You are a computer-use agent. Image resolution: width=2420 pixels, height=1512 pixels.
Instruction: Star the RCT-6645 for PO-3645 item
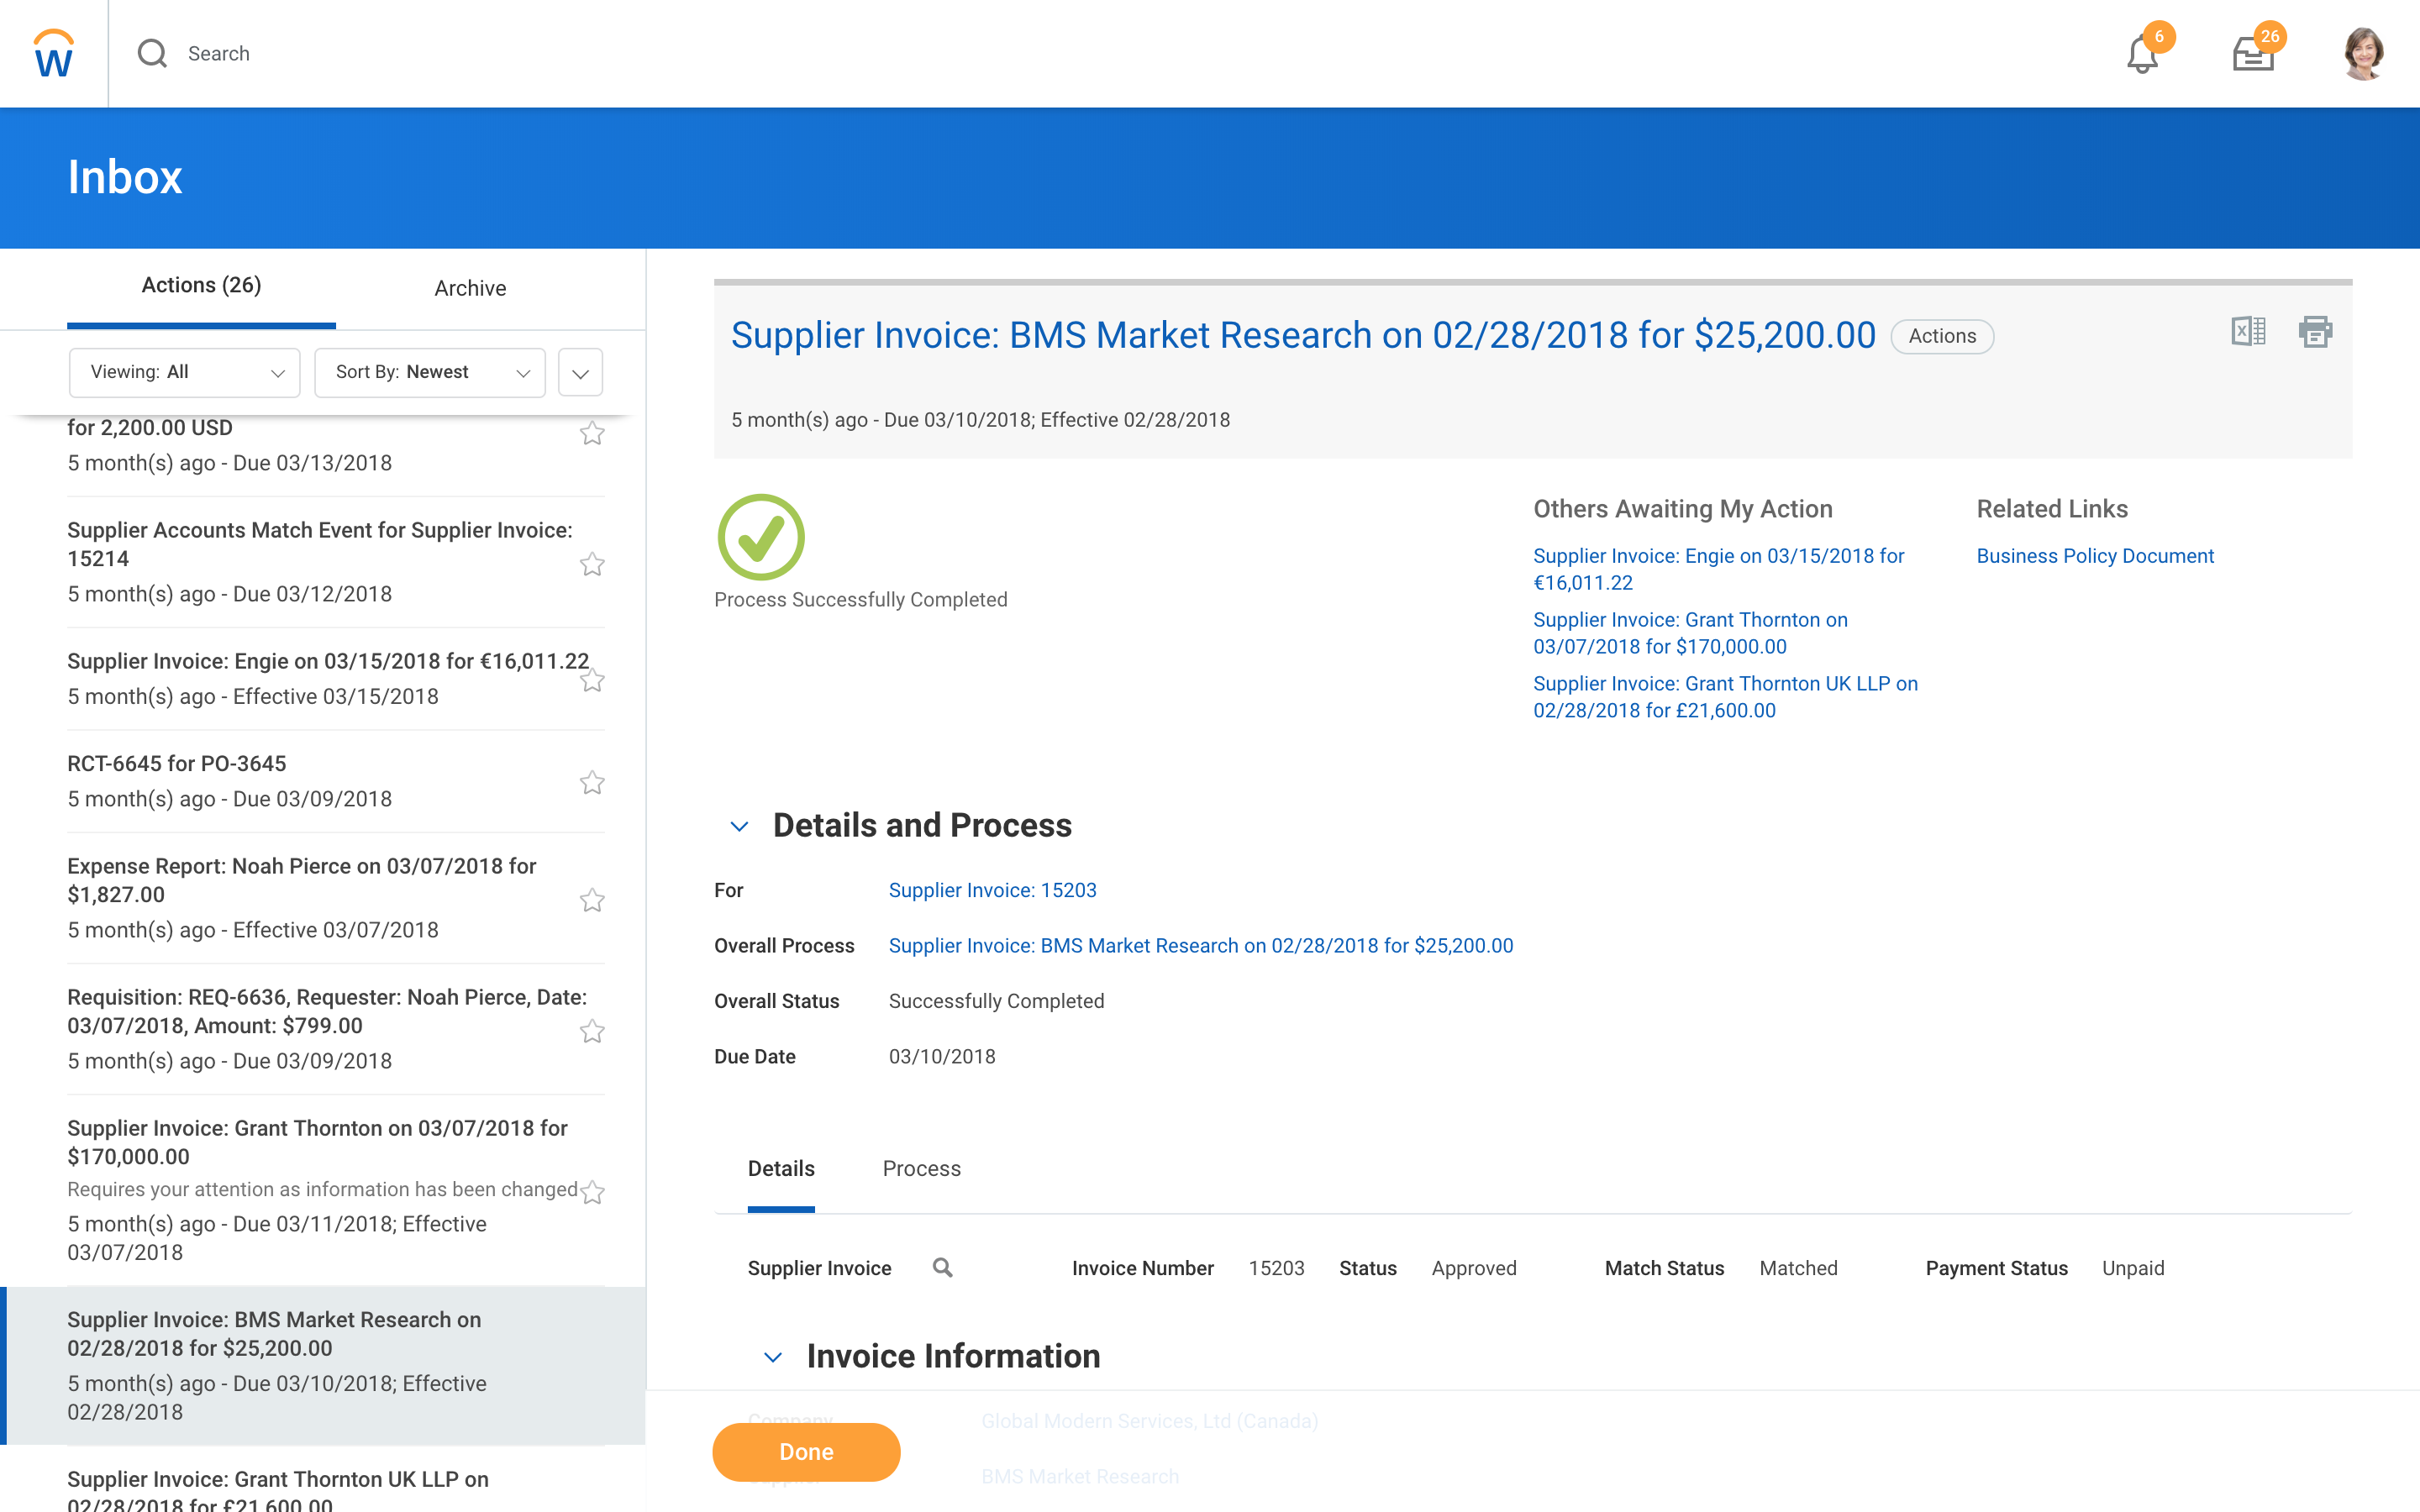tap(592, 782)
